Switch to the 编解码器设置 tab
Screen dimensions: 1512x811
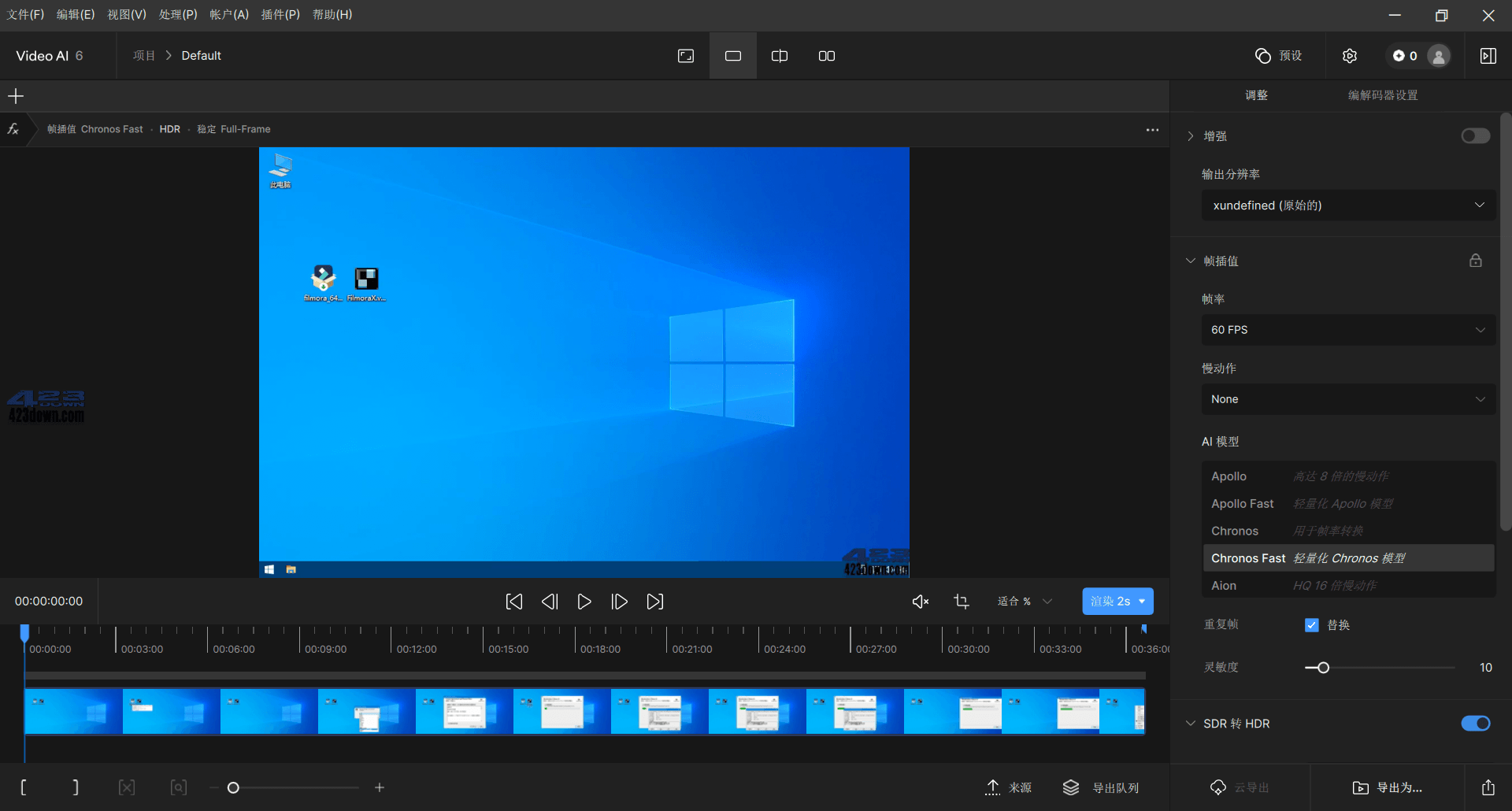(1383, 95)
